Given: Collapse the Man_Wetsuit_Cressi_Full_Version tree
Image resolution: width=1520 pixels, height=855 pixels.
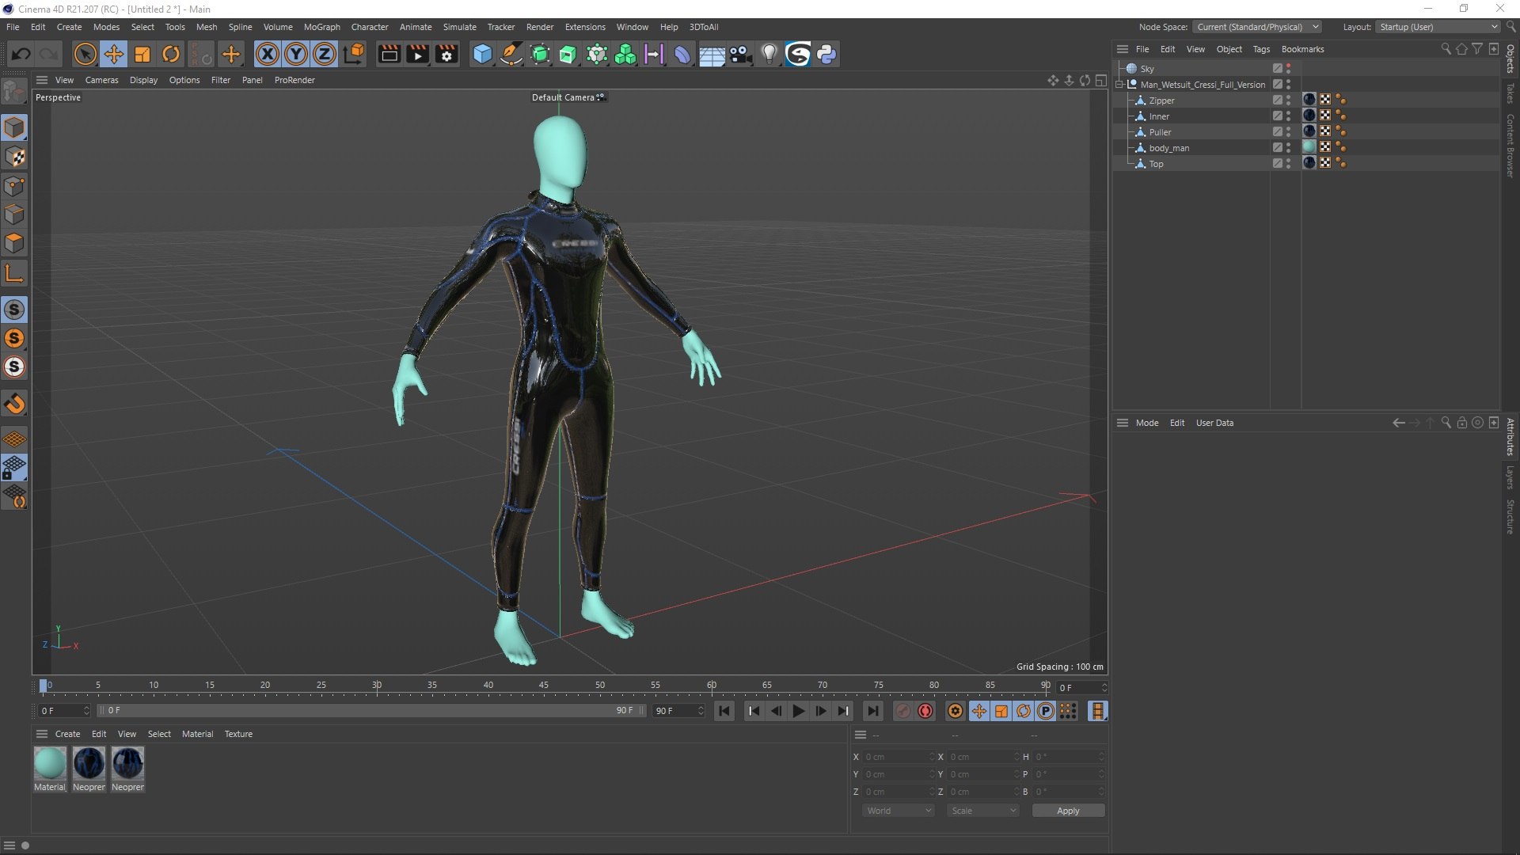Looking at the screenshot, I should pyautogui.click(x=1119, y=85).
